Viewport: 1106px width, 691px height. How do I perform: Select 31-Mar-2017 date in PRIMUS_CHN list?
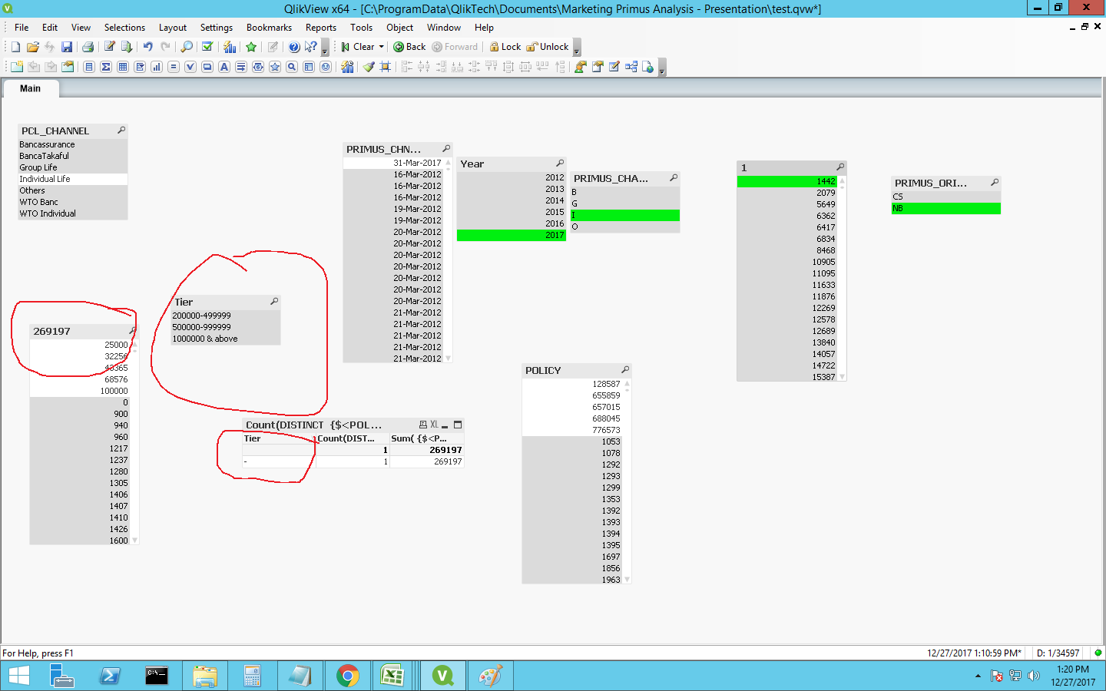pos(393,163)
